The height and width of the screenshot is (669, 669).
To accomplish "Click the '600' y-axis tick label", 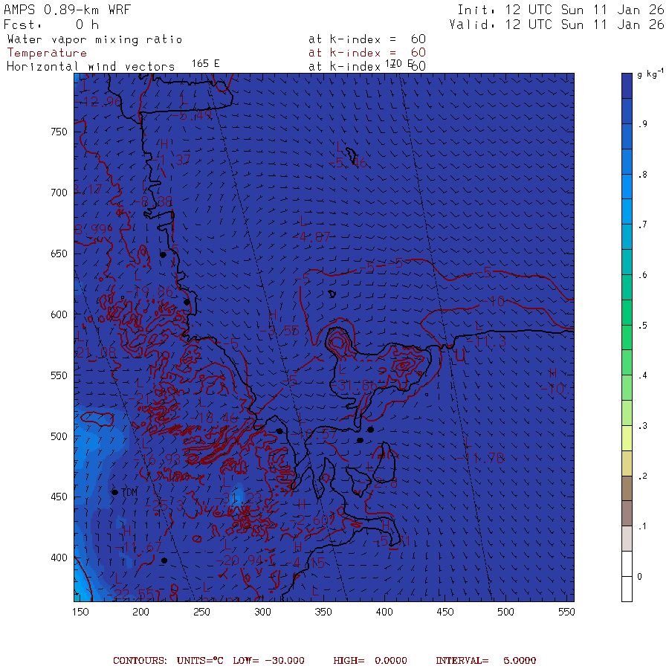I will pyautogui.click(x=59, y=314).
